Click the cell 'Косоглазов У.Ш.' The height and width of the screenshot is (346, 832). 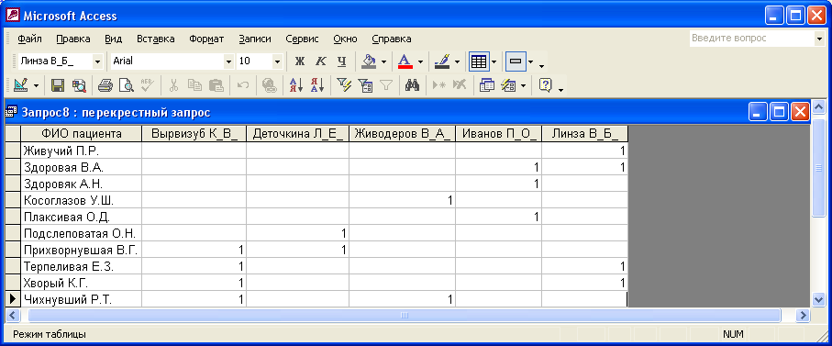pos(82,201)
